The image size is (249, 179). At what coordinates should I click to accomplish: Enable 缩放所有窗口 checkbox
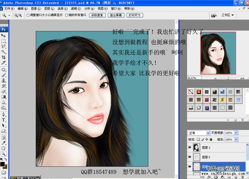67,15
